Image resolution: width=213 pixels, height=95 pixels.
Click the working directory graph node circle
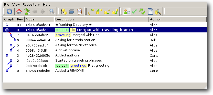pos(7,25)
